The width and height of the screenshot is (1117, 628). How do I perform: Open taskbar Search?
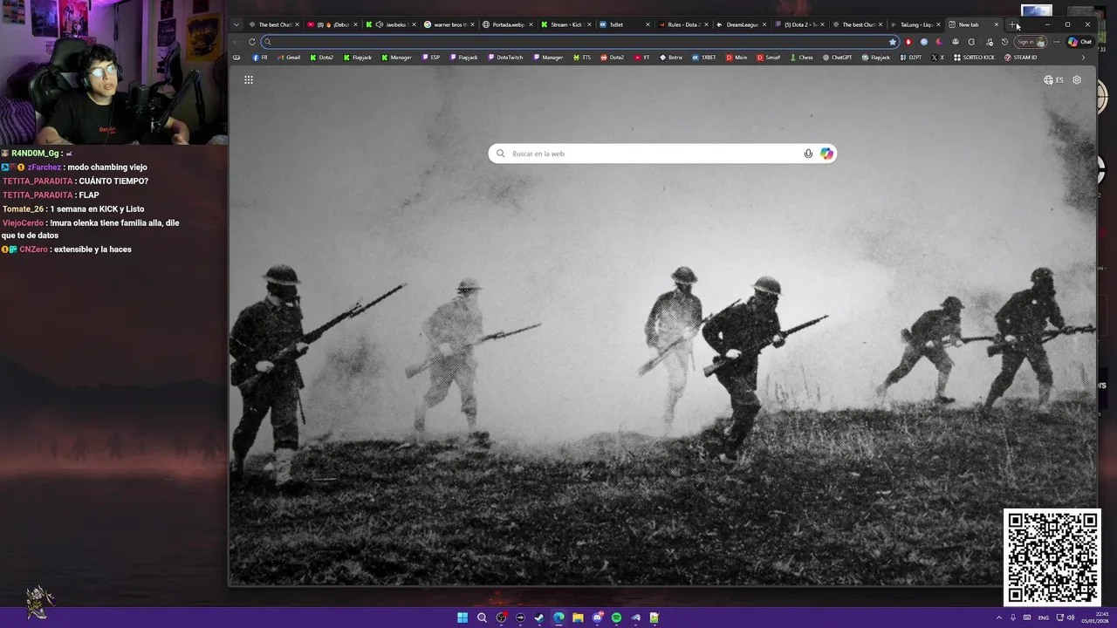[x=482, y=618]
